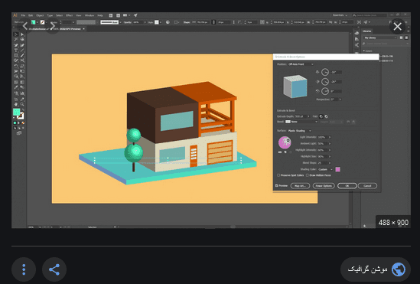This screenshot has height=284, width=420.
Task: Turn off the cap for hollow appearance
Action: point(326,116)
